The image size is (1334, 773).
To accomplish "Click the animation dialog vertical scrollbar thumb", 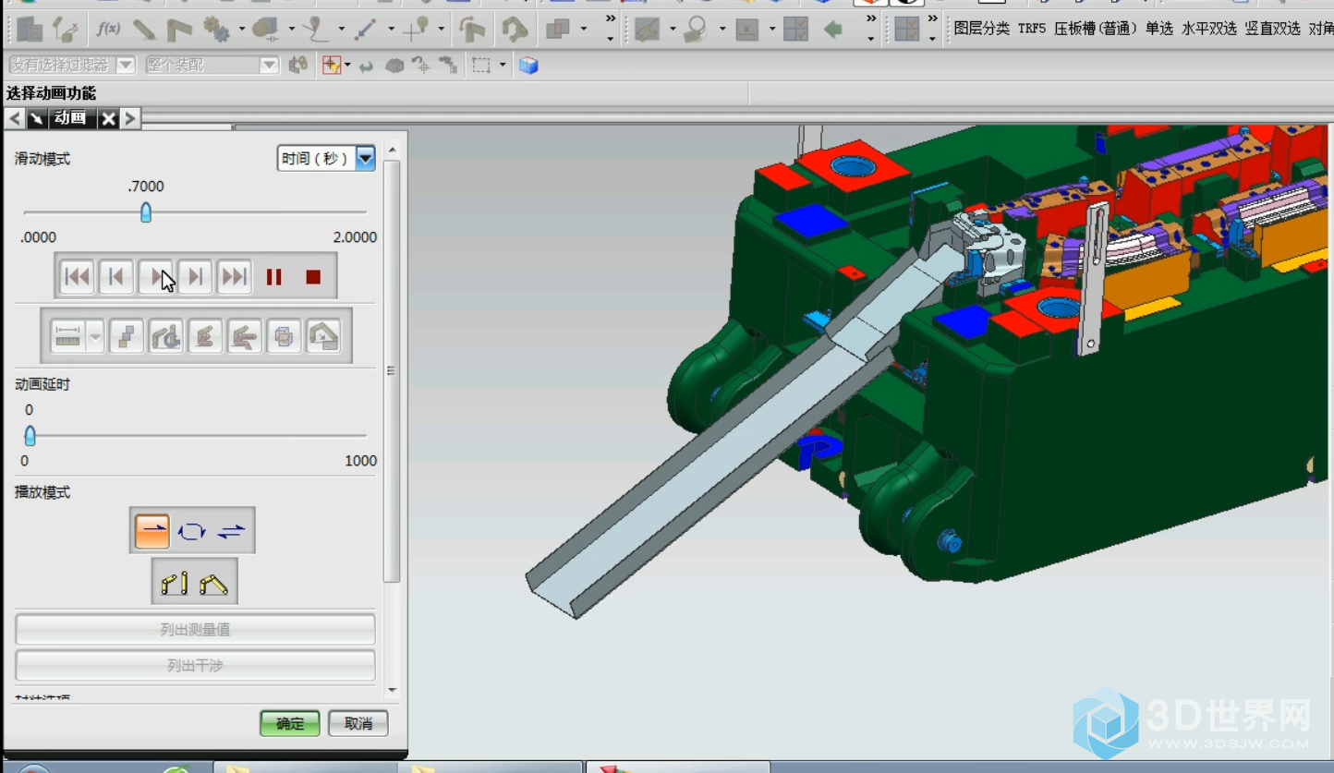I will [x=392, y=371].
